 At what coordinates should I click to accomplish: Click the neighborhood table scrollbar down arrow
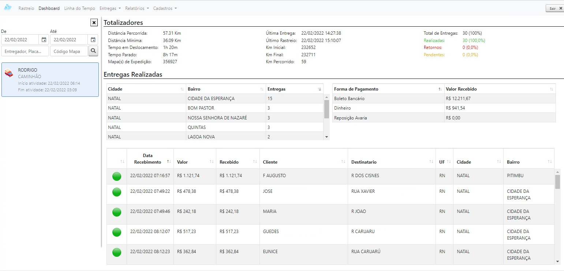(326, 137)
